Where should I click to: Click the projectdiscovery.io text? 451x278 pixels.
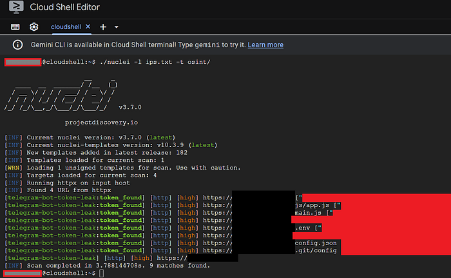tap(101, 123)
